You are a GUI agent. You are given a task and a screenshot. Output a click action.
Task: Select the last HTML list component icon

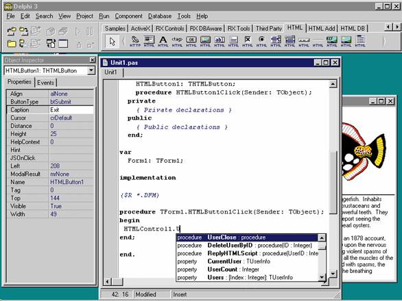click(x=360, y=42)
